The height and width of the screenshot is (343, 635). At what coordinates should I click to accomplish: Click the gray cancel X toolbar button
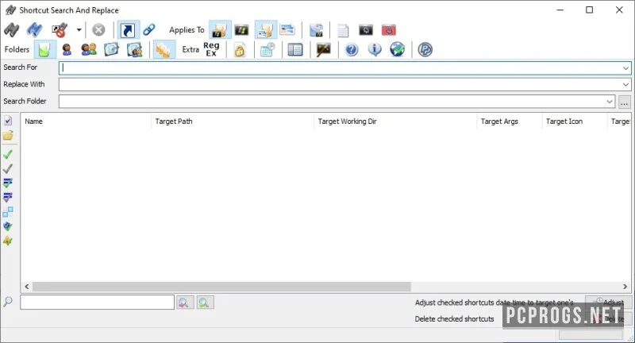tap(98, 30)
